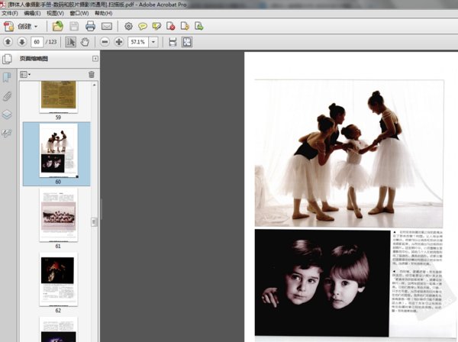Add a sticky note comment

pyautogui.click(x=142, y=26)
